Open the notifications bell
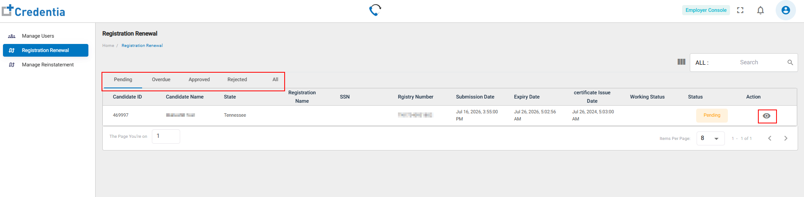 [x=760, y=10]
